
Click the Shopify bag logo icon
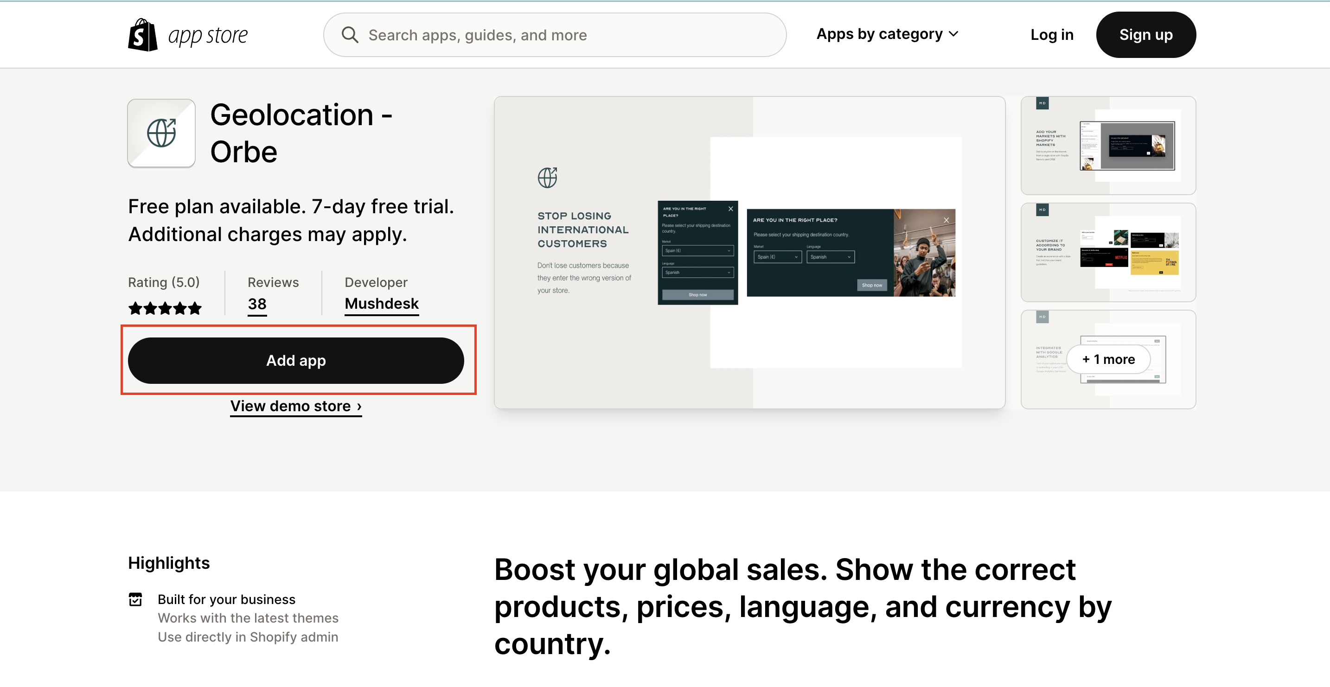pos(142,35)
